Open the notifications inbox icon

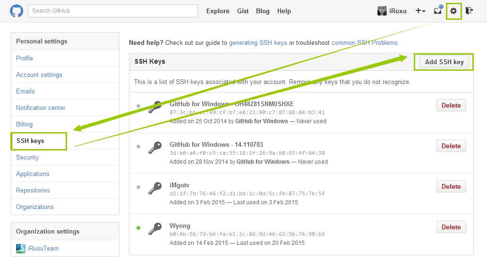[438, 10]
